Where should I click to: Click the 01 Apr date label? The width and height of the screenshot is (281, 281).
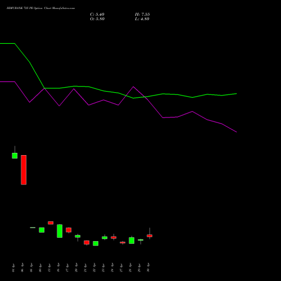point(13,268)
